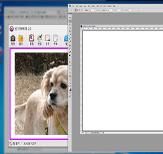Select the Move tool in Photoshop toolbox

point(70,18)
